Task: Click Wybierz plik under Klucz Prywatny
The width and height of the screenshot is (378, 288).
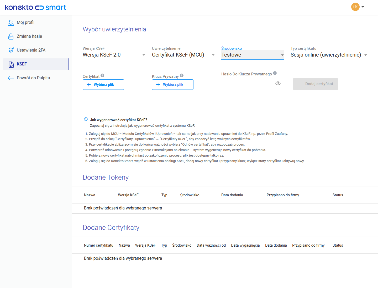Action: 173,85
